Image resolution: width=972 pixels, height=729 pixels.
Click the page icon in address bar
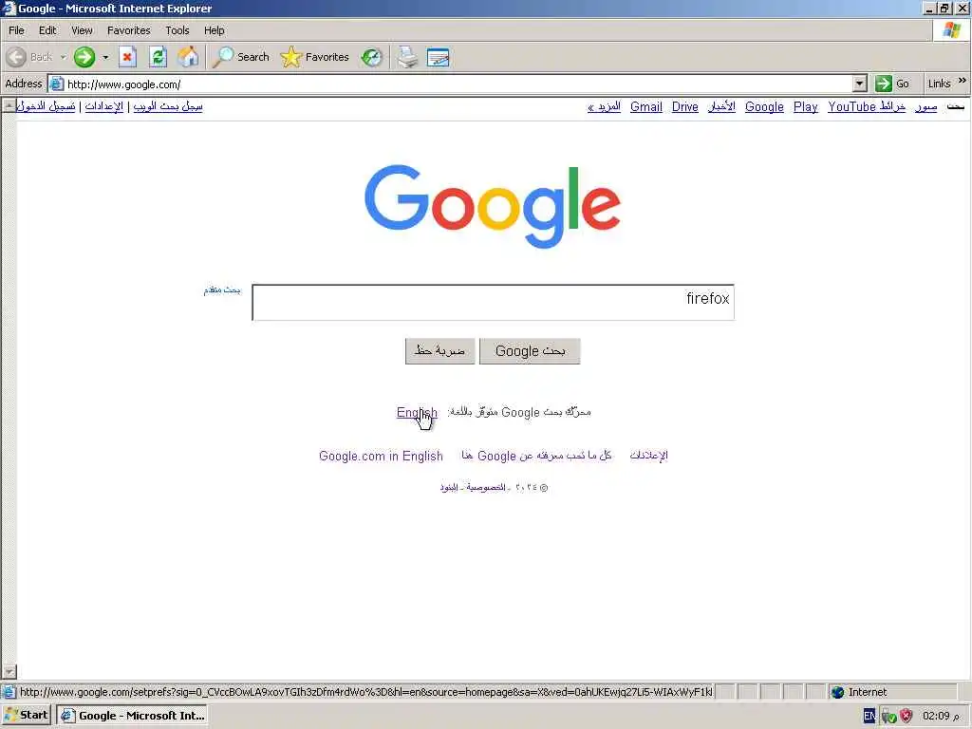click(56, 84)
